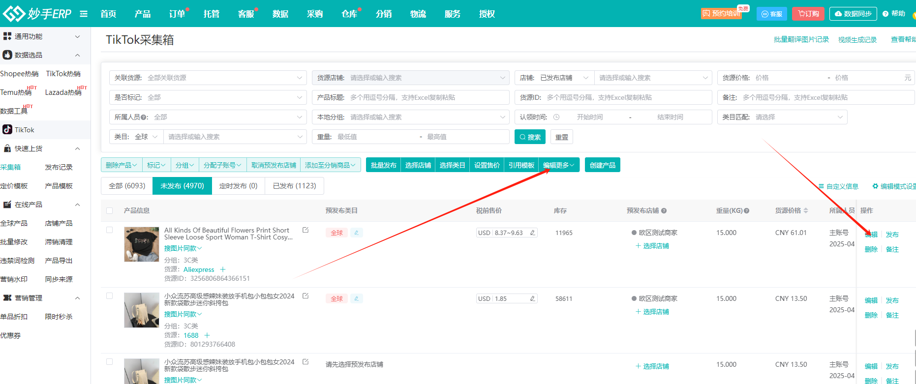Click the category edit icon beside first 全球 tag
Viewport: 916px width, 384px height.
pyautogui.click(x=357, y=233)
